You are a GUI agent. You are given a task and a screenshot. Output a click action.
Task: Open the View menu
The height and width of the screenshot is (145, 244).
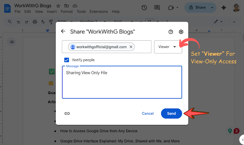pos(39,12)
